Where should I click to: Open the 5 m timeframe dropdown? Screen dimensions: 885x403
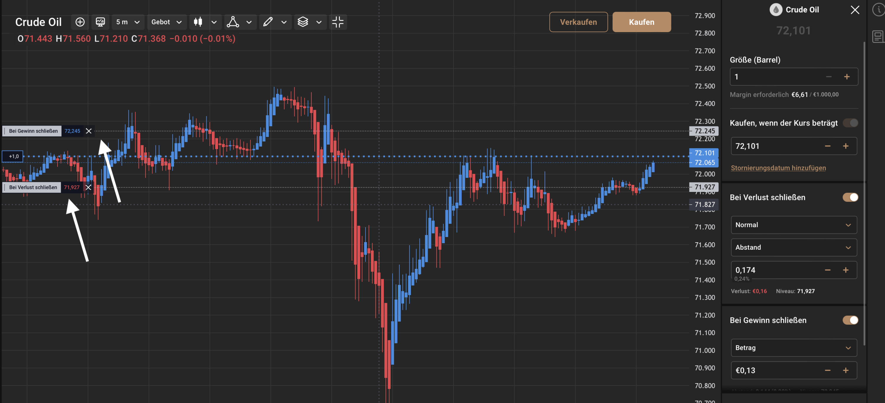127,22
